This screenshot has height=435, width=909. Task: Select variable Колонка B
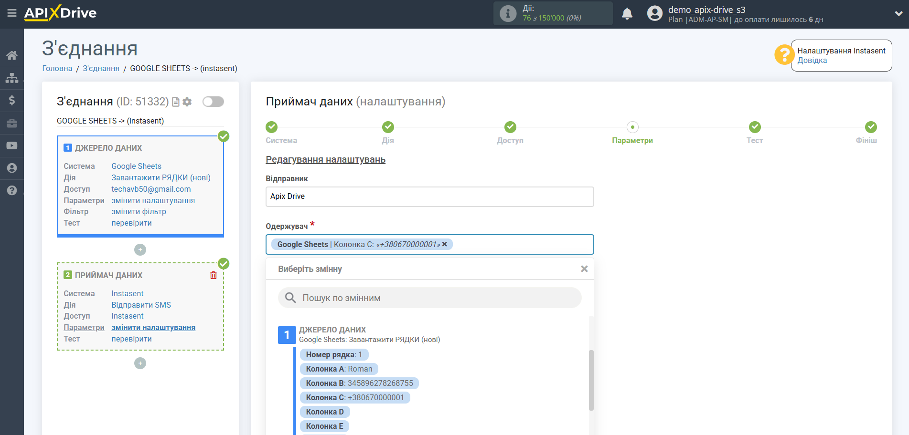[x=359, y=383]
